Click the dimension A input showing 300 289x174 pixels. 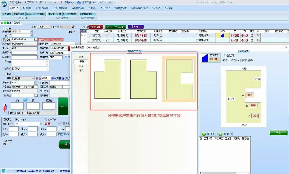click(250, 95)
